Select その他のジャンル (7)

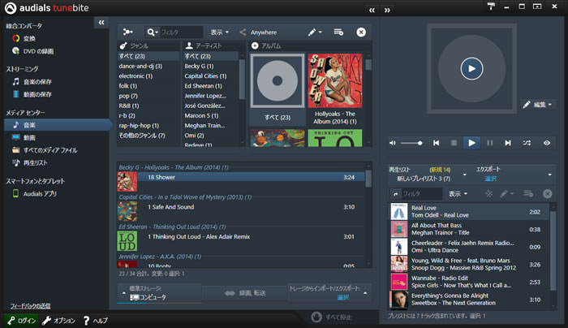click(x=142, y=136)
